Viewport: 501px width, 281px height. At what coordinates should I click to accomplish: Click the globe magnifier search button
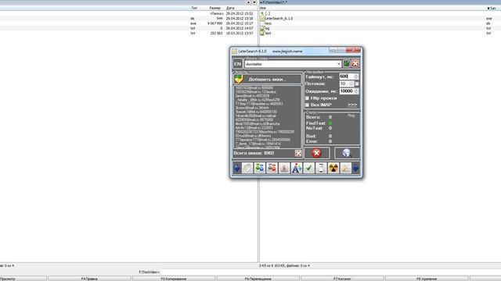click(x=347, y=153)
